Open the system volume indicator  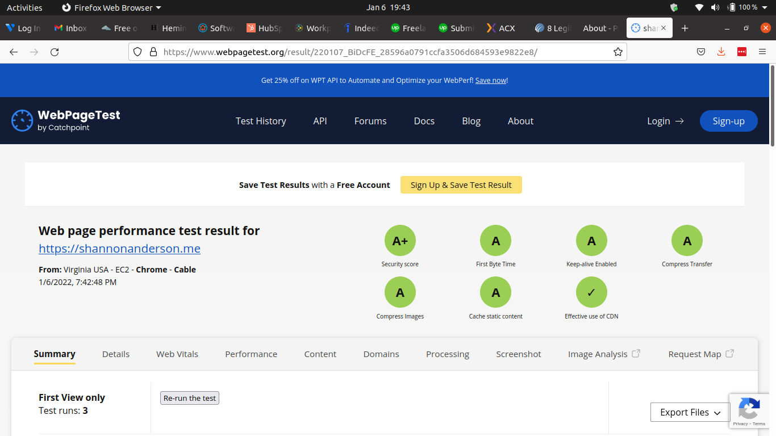[715, 7]
